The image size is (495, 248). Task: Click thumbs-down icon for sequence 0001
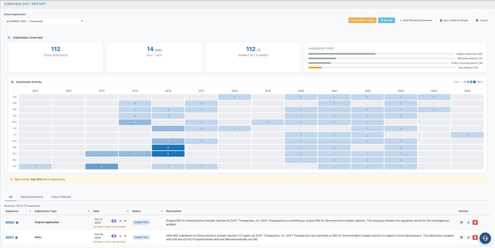point(125,236)
